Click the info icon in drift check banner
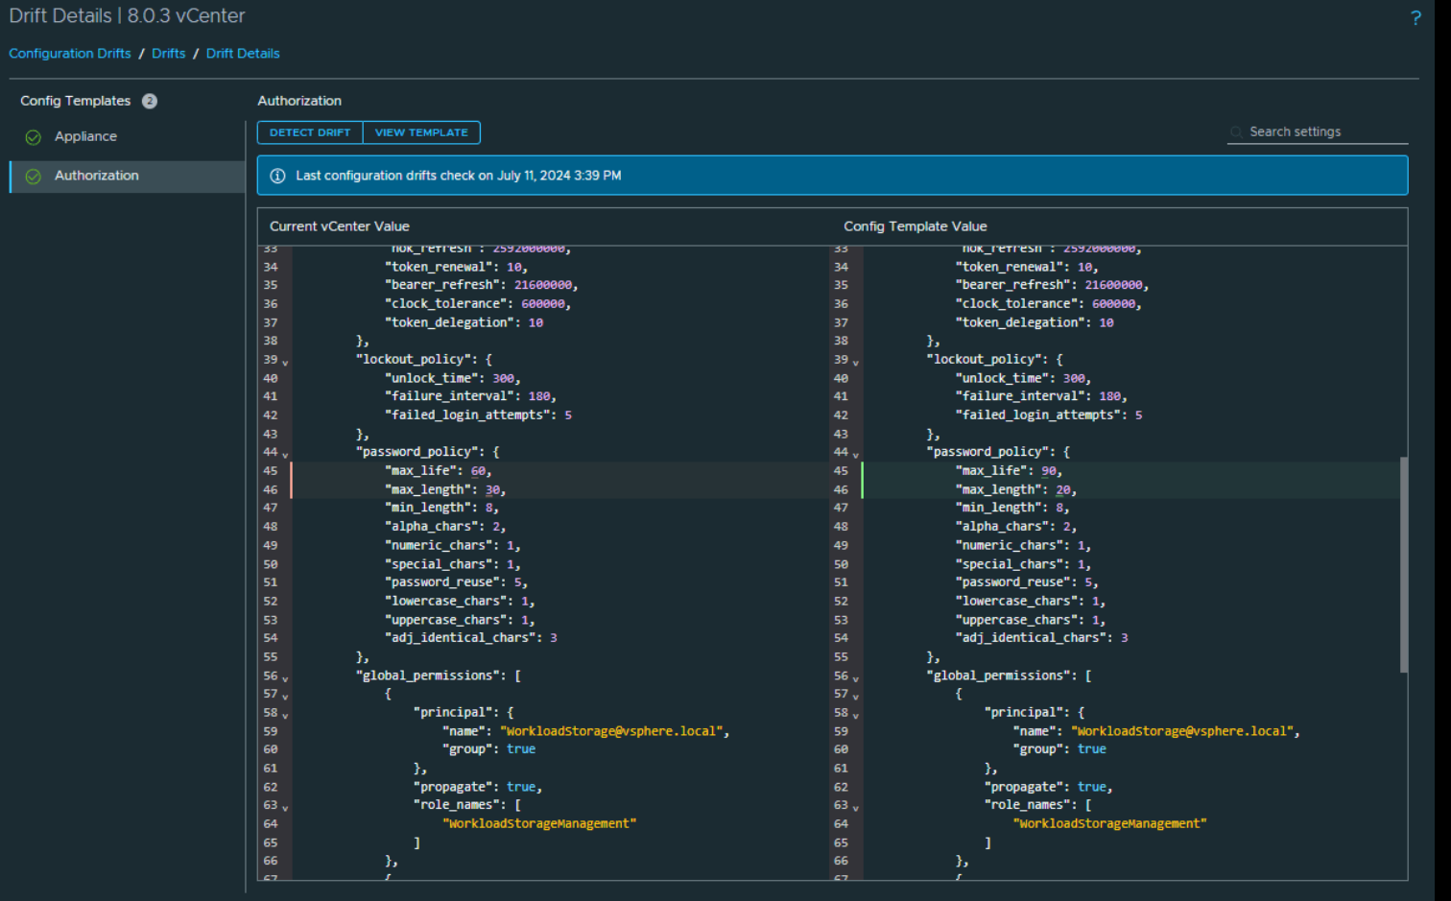This screenshot has height=901, width=1451. (277, 176)
